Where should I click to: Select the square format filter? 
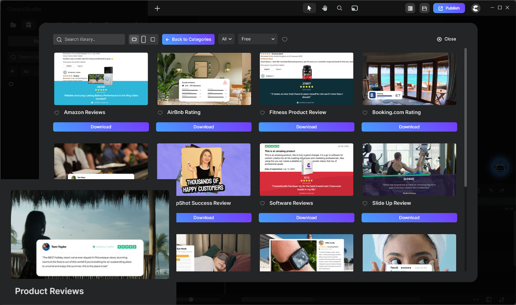pos(153,39)
